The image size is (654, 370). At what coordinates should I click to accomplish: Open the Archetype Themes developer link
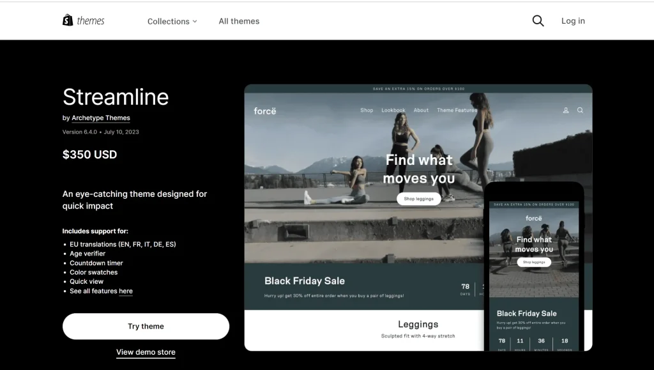tap(101, 118)
